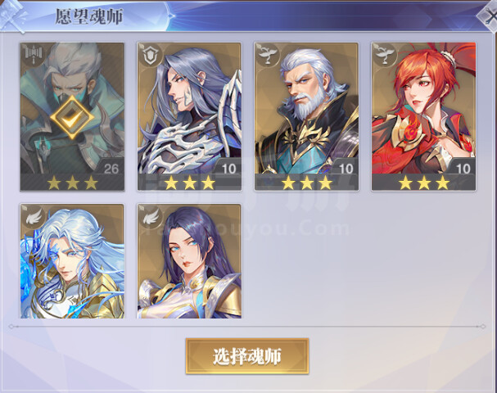Select the white-bearded elder hero card

pos(306,116)
